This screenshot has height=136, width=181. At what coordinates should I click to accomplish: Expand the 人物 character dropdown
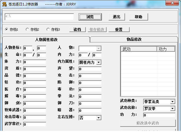point(99,49)
